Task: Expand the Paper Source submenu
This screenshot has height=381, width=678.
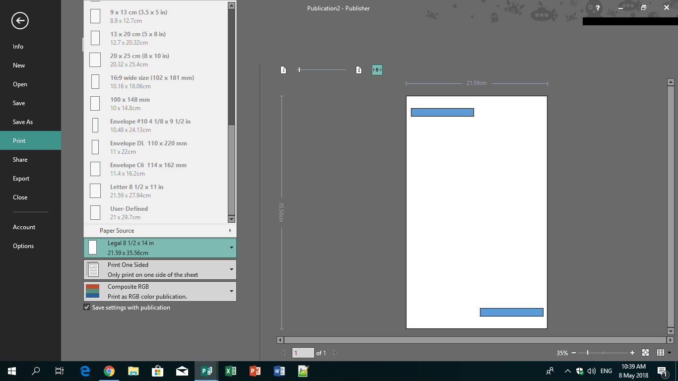Action: (160, 231)
